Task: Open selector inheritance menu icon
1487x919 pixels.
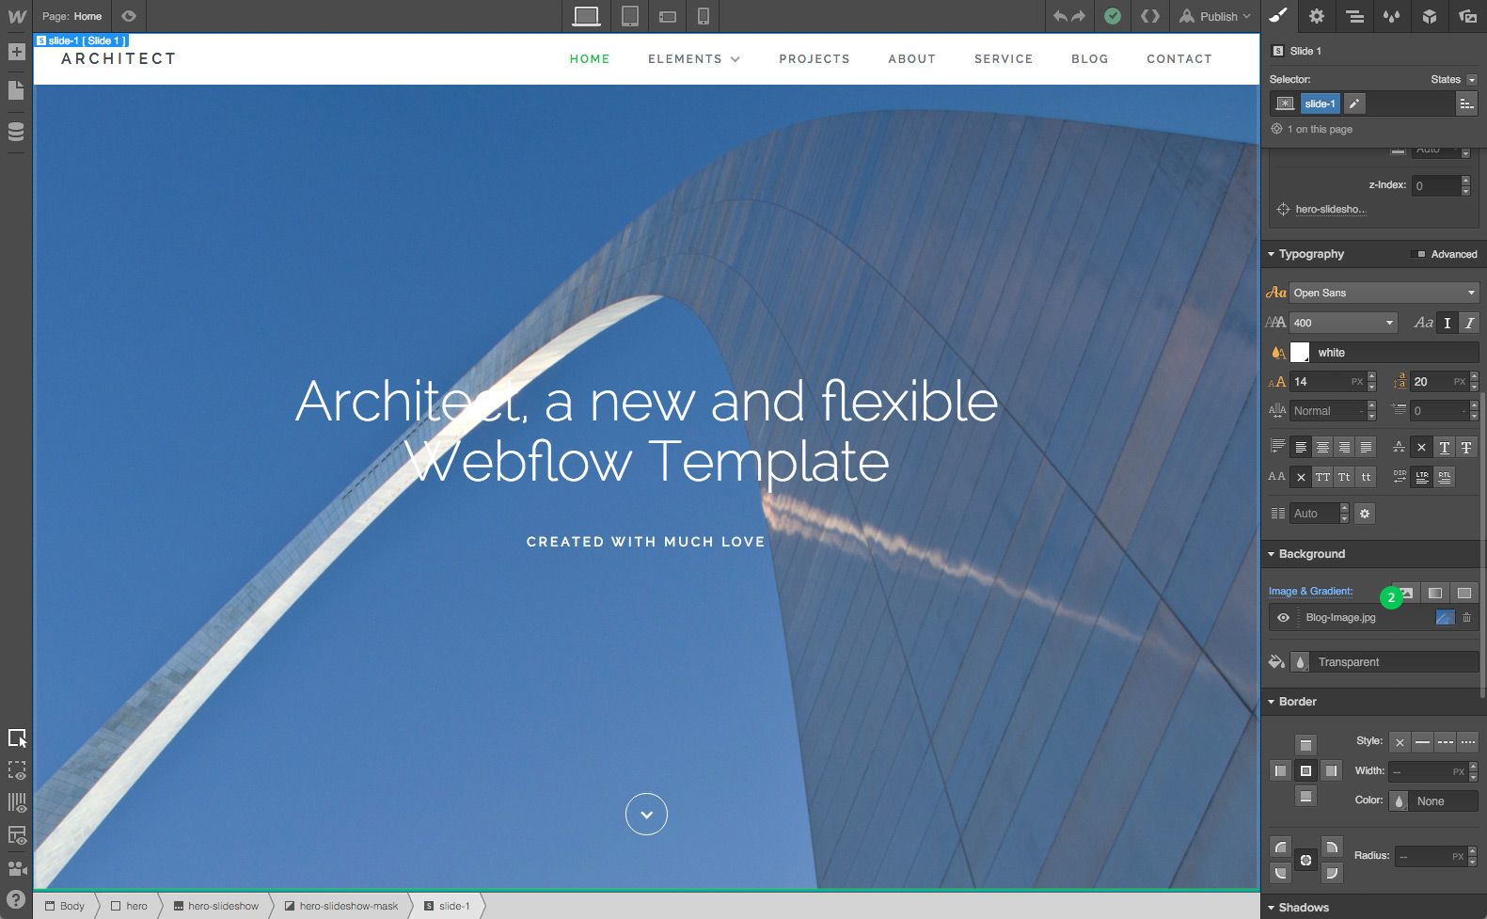Action: (x=1467, y=103)
